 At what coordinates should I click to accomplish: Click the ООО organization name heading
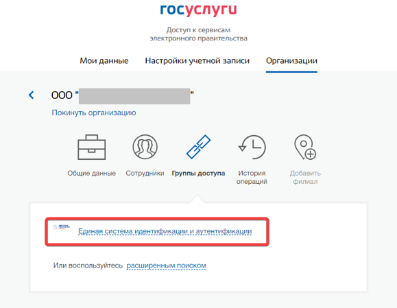click(123, 95)
